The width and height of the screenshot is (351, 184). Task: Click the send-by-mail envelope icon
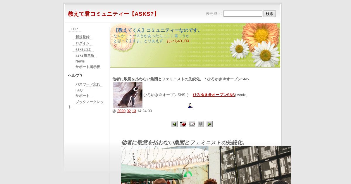[192, 124]
